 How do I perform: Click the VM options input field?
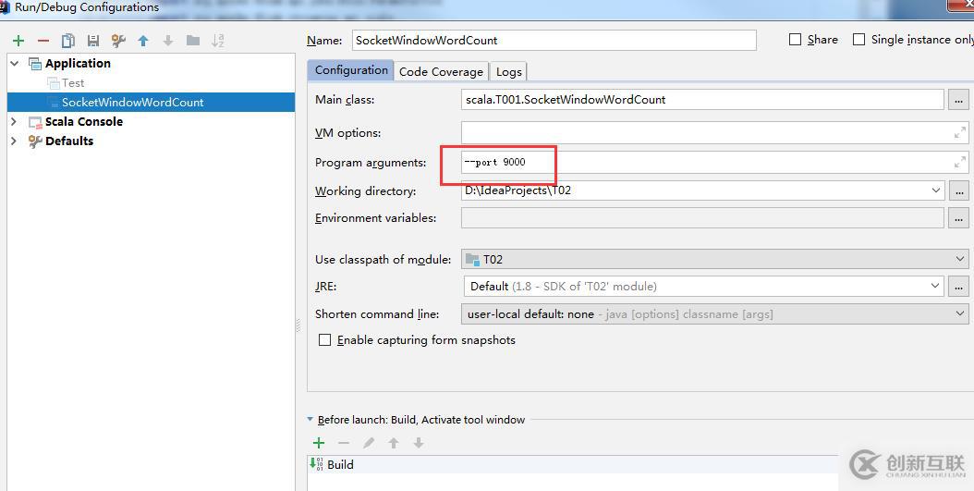click(x=714, y=132)
